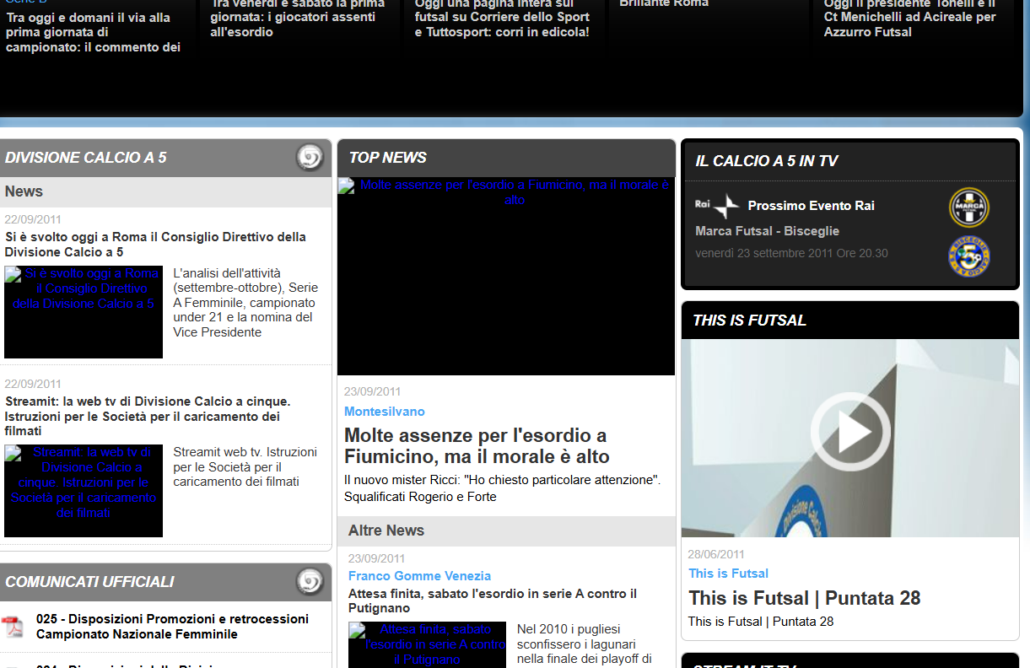Image resolution: width=1030 pixels, height=668 pixels.
Task: Open banner story about Corriere dello Sport e Tuttosport
Action: click(502, 18)
